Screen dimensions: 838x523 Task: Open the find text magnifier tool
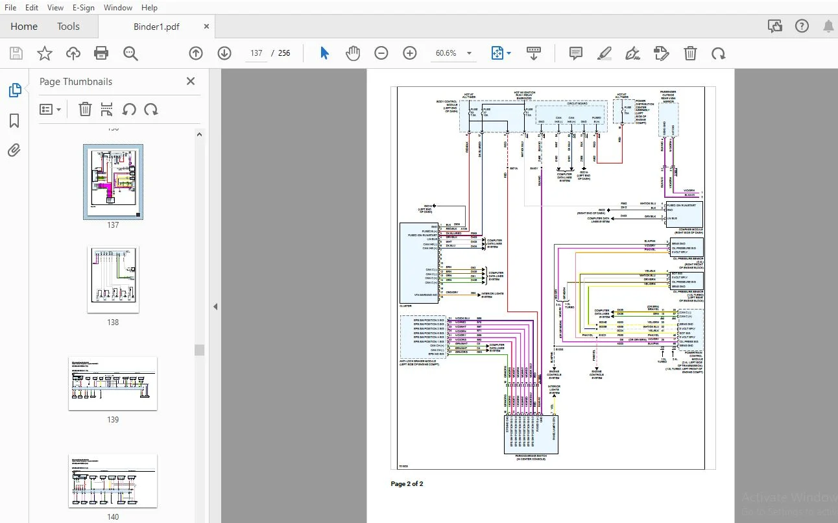(x=130, y=53)
